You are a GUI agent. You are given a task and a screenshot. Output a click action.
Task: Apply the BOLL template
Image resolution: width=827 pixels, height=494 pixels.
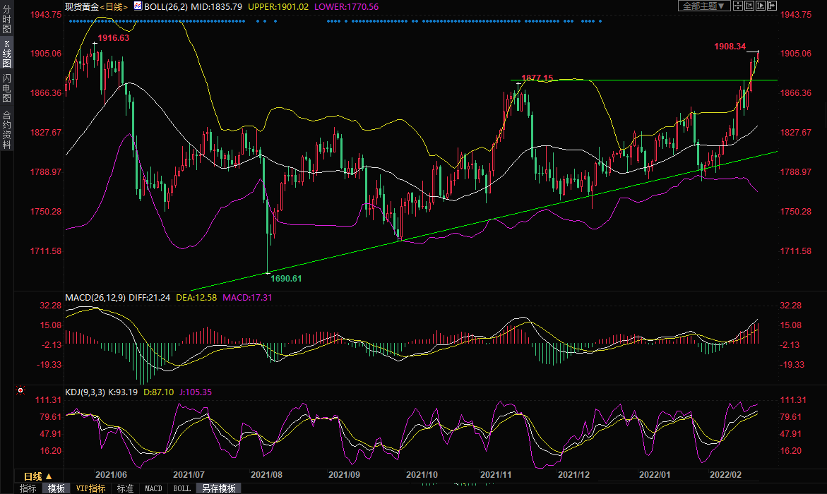tap(182, 488)
